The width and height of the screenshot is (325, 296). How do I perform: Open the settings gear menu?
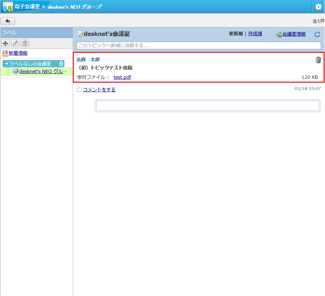[x=318, y=7]
